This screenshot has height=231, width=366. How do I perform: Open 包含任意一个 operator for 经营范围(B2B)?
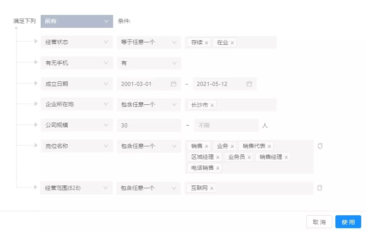(x=149, y=188)
